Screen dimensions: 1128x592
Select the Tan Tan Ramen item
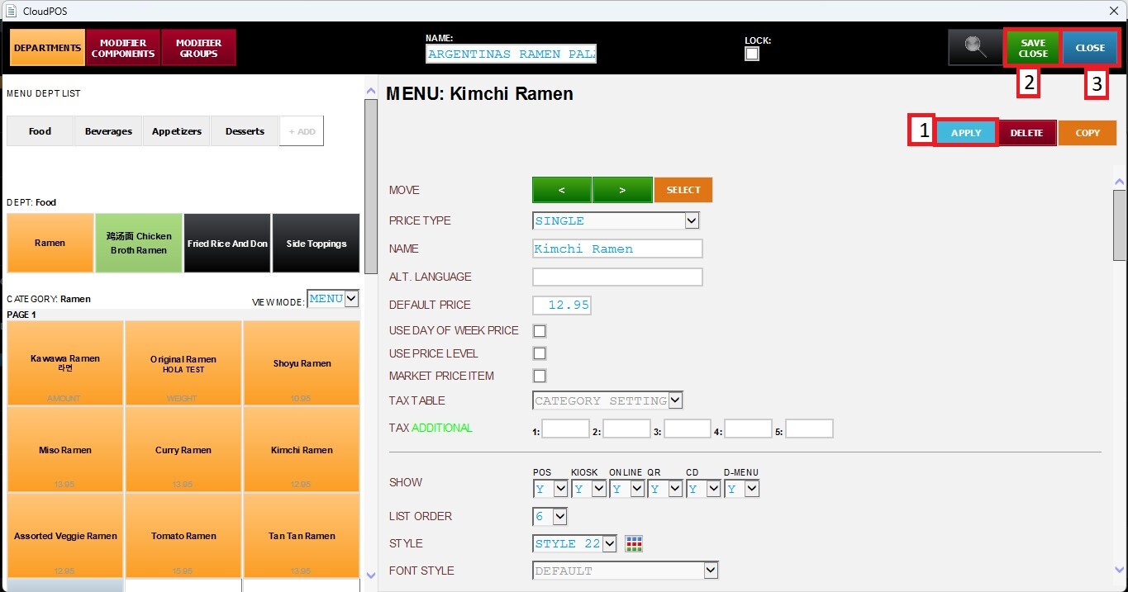pyautogui.click(x=302, y=536)
